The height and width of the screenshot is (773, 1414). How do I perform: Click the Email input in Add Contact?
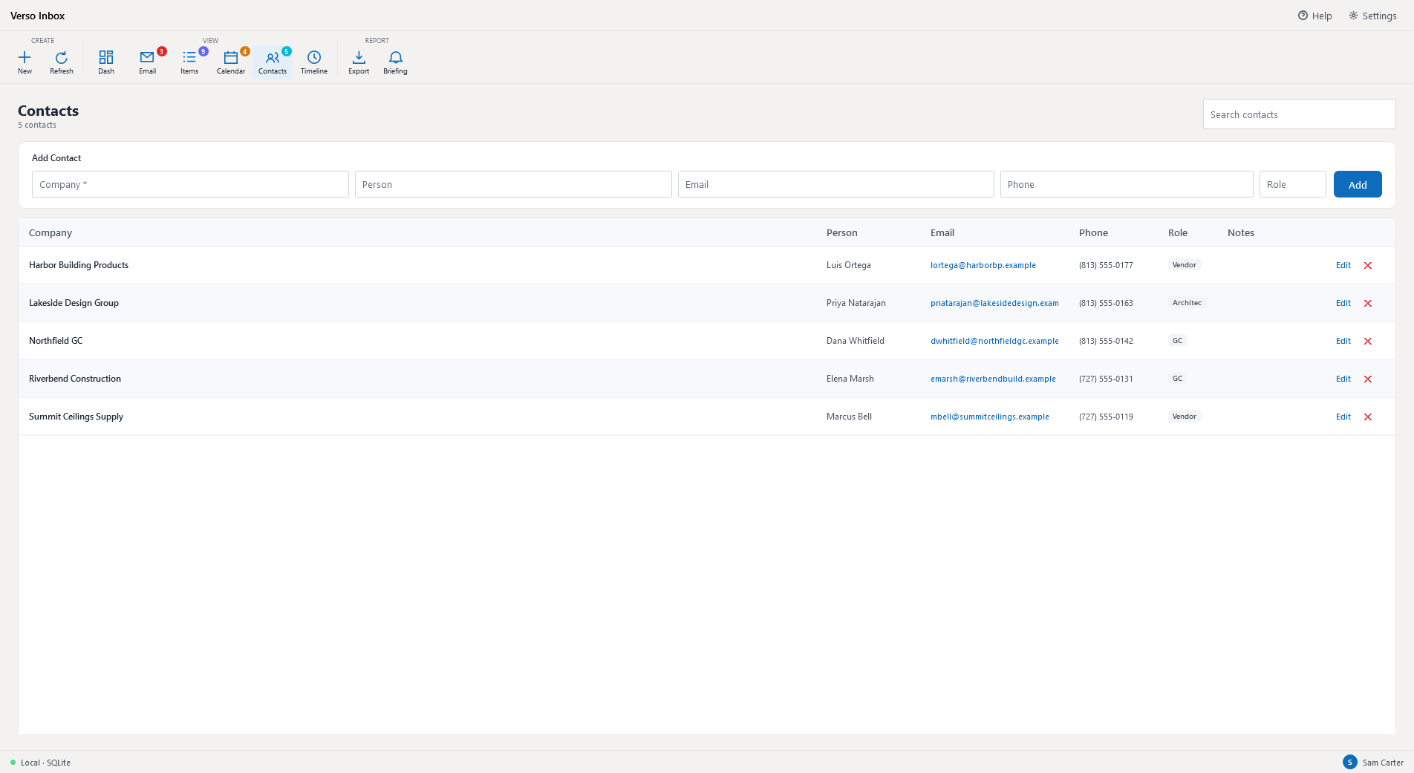pos(835,184)
